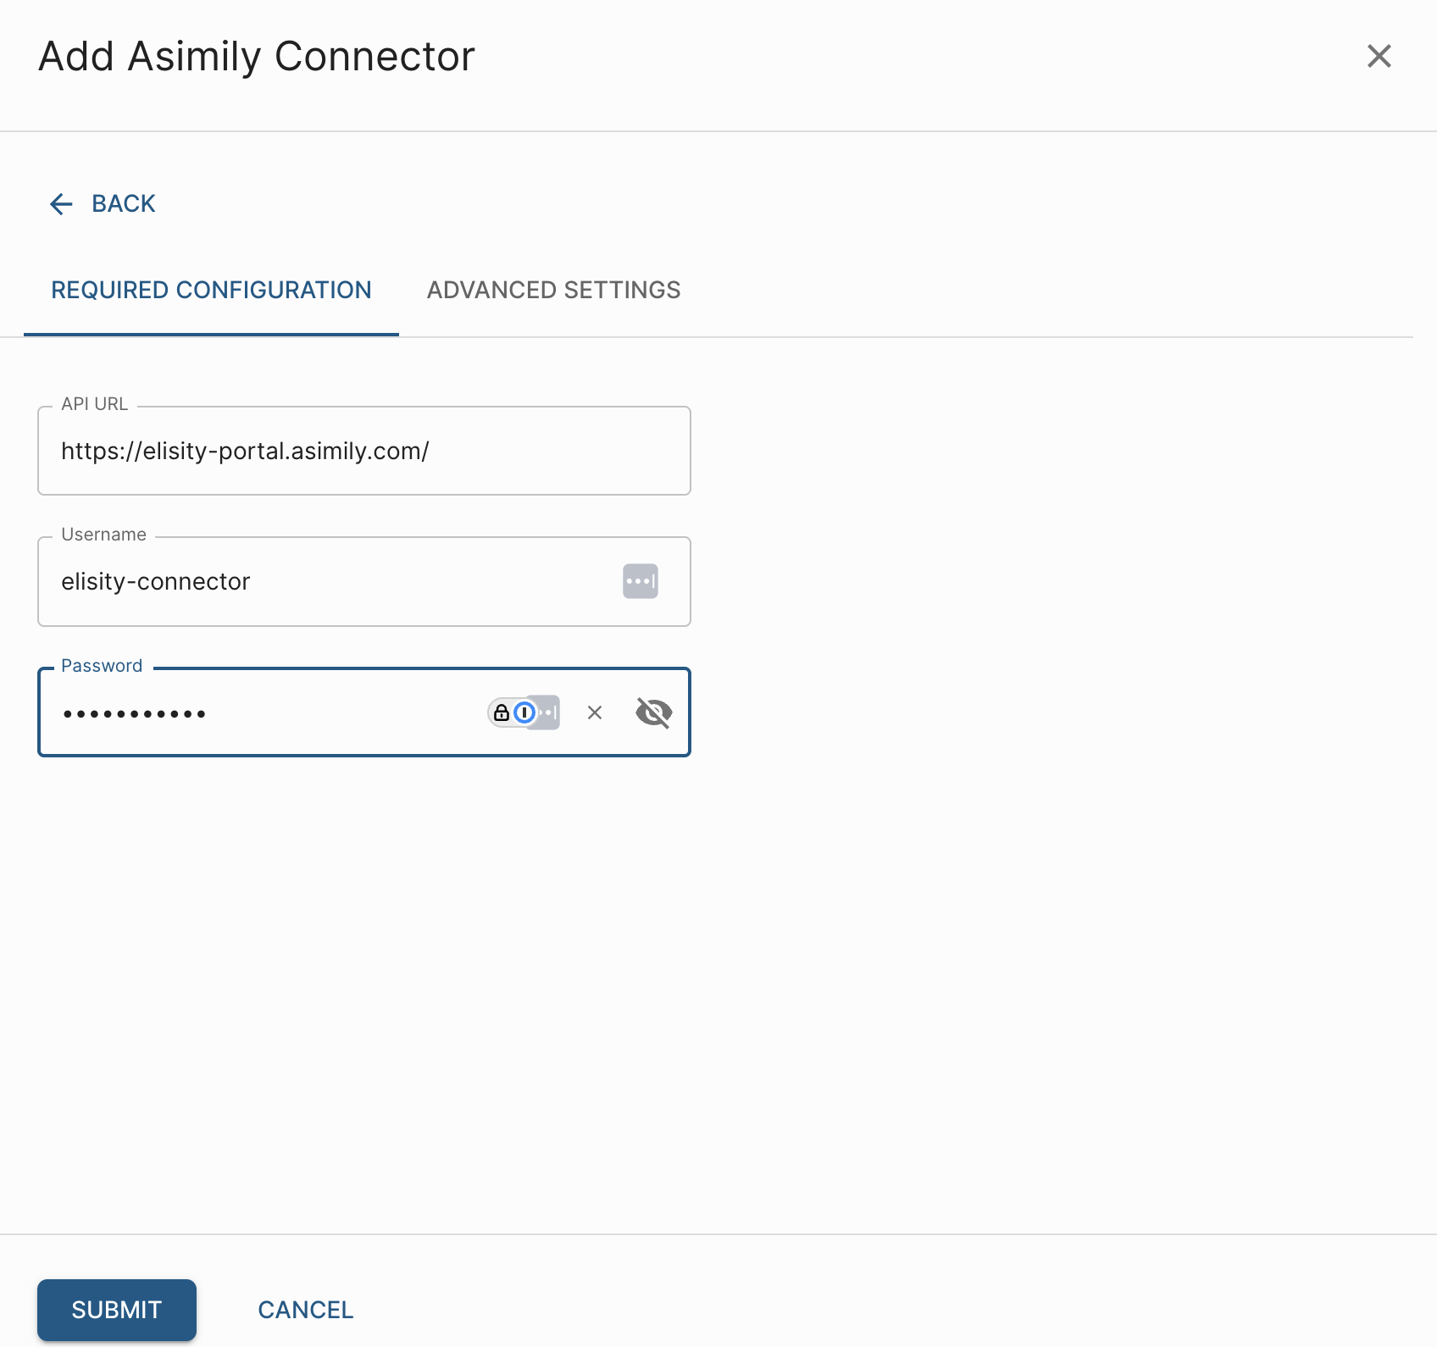The height and width of the screenshot is (1347, 1437).
Task: Open the 1Password autofill icon in Password field
Action: click(525, 712)
